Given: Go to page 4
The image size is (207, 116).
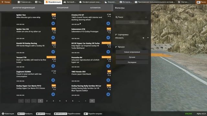Looking at the screenshot, I should point(60,101).
